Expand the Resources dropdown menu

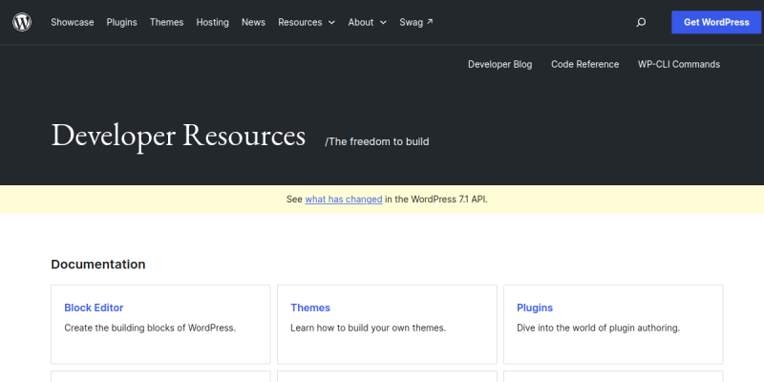pos(307,22)
